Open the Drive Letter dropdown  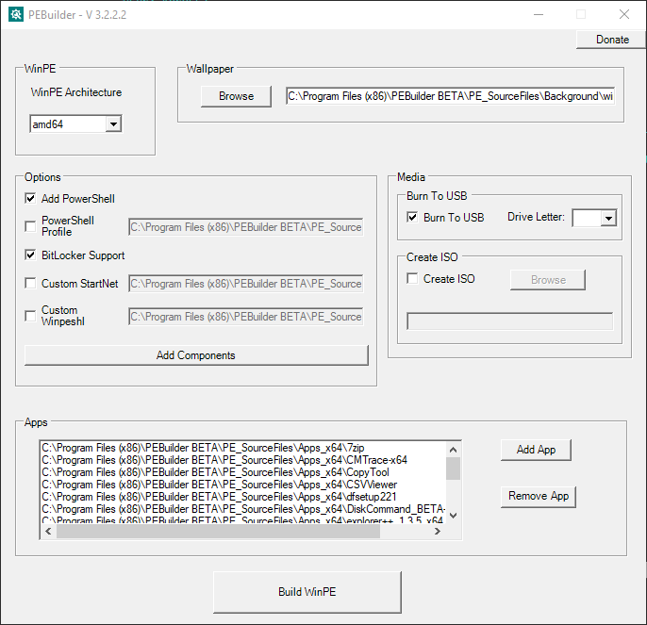coord(608,218)
